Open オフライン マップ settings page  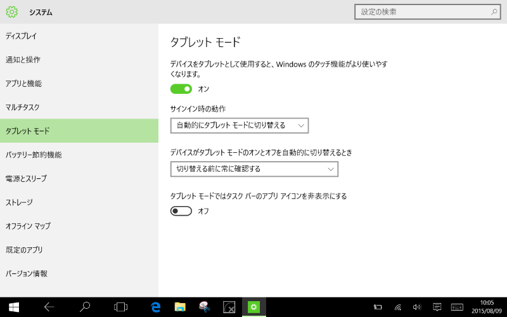[x=79, y=226]
